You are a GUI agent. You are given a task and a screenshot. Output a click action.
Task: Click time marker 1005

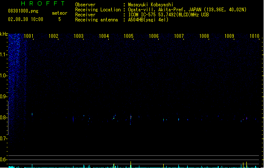[128, 36]
